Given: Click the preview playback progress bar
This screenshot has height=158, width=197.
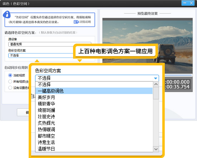Looking at the screenshot, I should coord(178,75).
